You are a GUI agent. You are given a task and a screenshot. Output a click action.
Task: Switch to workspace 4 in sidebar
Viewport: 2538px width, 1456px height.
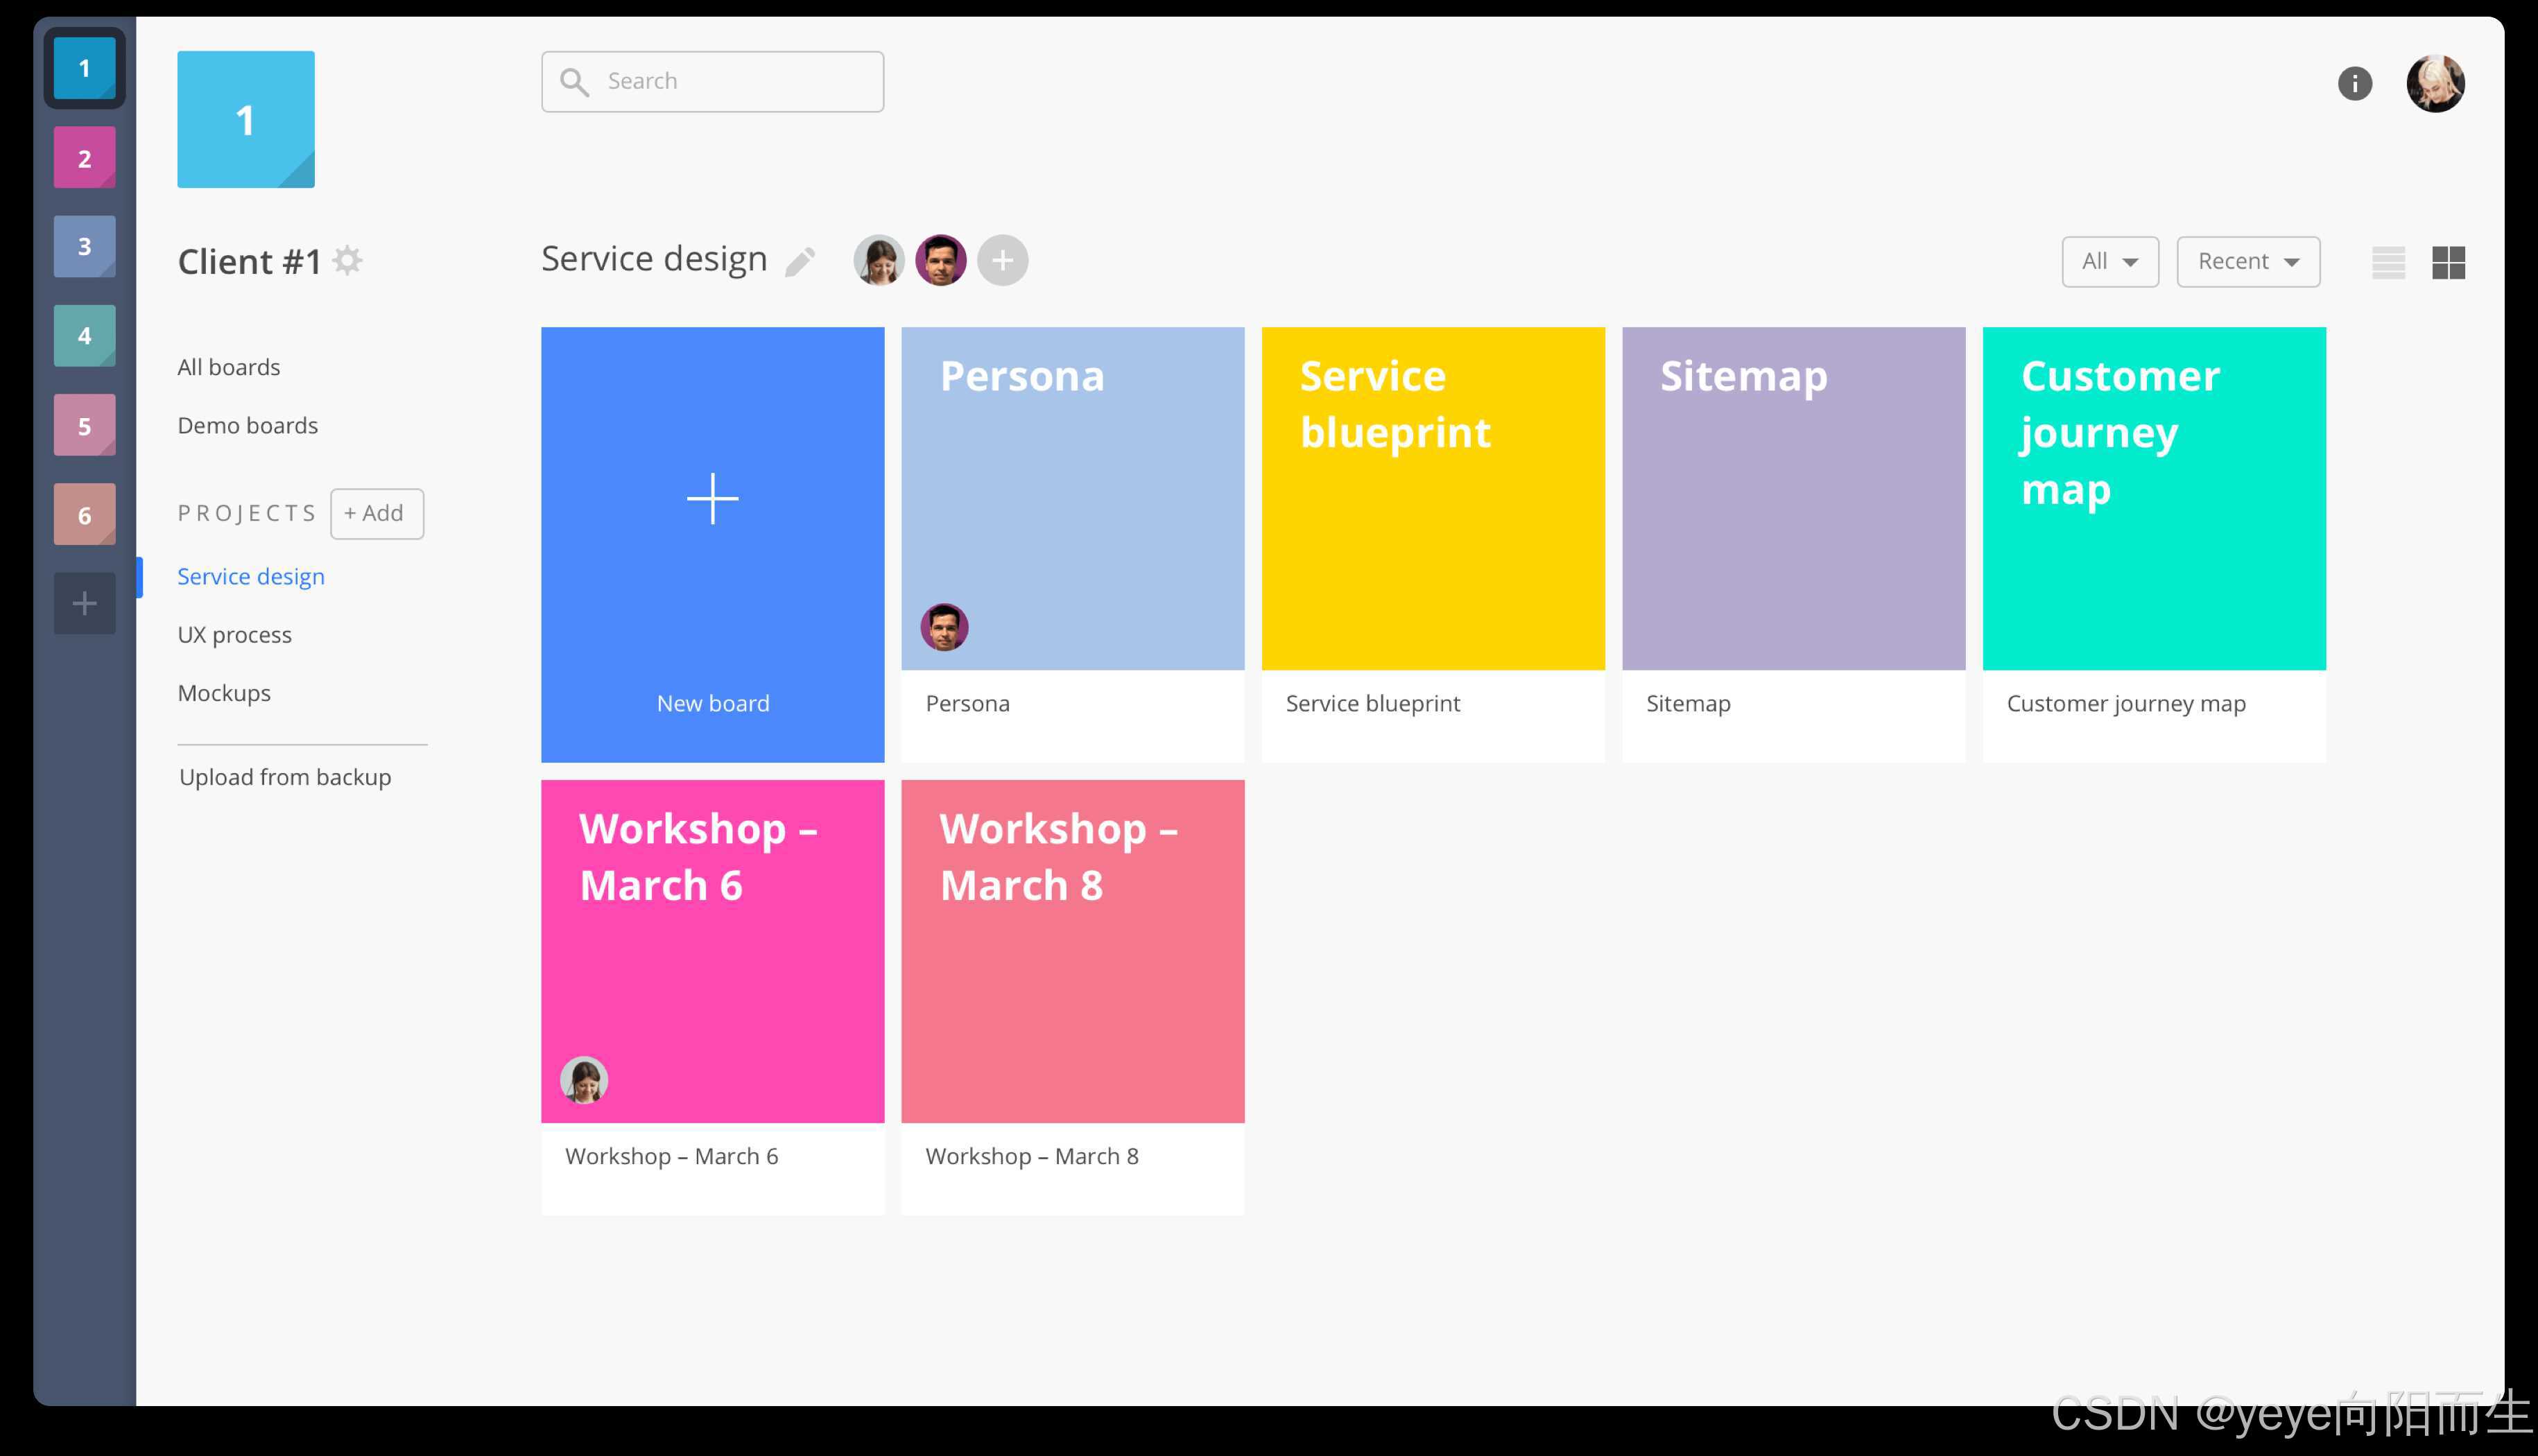pyautogui.click(x=85, y=336)
